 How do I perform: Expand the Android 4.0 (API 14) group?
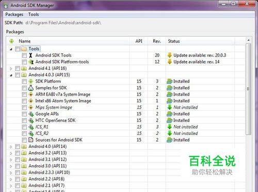point(11,147)
